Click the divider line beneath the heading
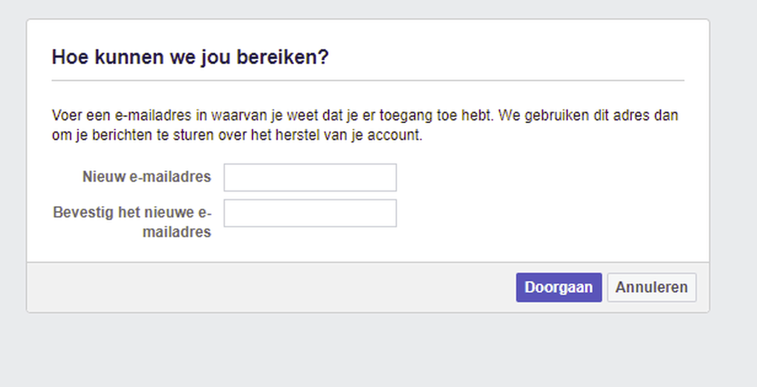This screenshot has height=387, width=757. click(x=368, y=80)
